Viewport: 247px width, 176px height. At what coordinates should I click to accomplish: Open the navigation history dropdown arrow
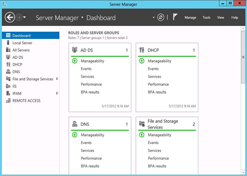pos(24,17)
